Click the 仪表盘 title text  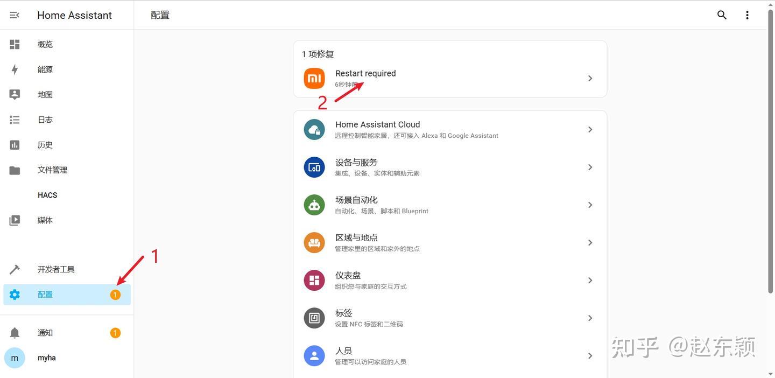click(x=348, y=275)
